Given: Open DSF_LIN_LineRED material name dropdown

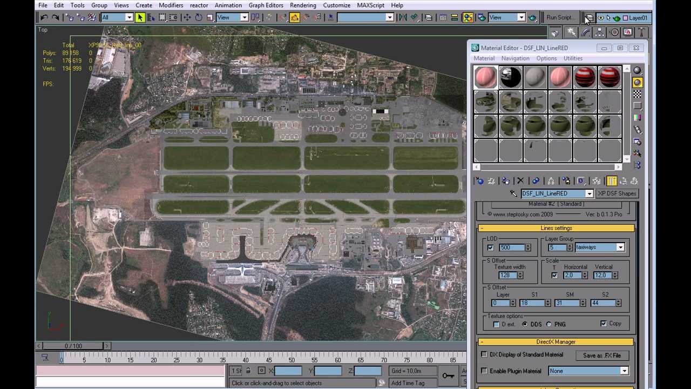Looking at the screenshot, I should pyautogui.click(x=589, y=193).
